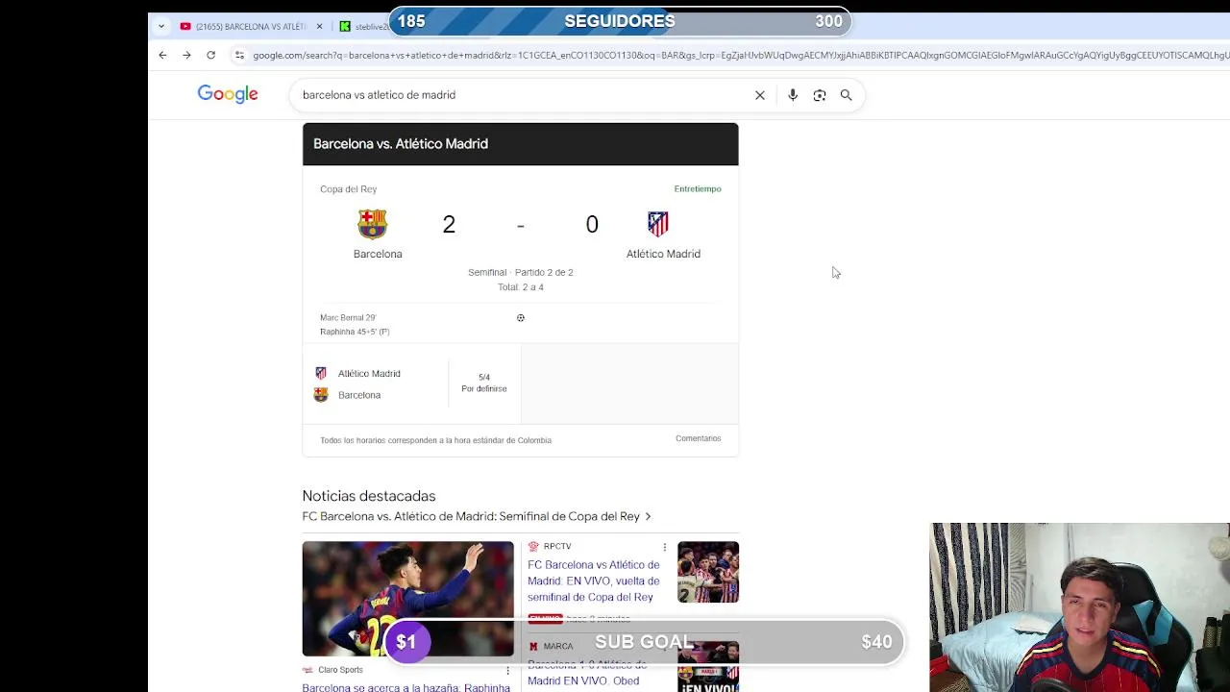This screenshot has width=1230, height=692.
Task: Open 'FC Barcelona vs. Atlético de Madrid: Semifinal' link
Action: tap(471, 516)
